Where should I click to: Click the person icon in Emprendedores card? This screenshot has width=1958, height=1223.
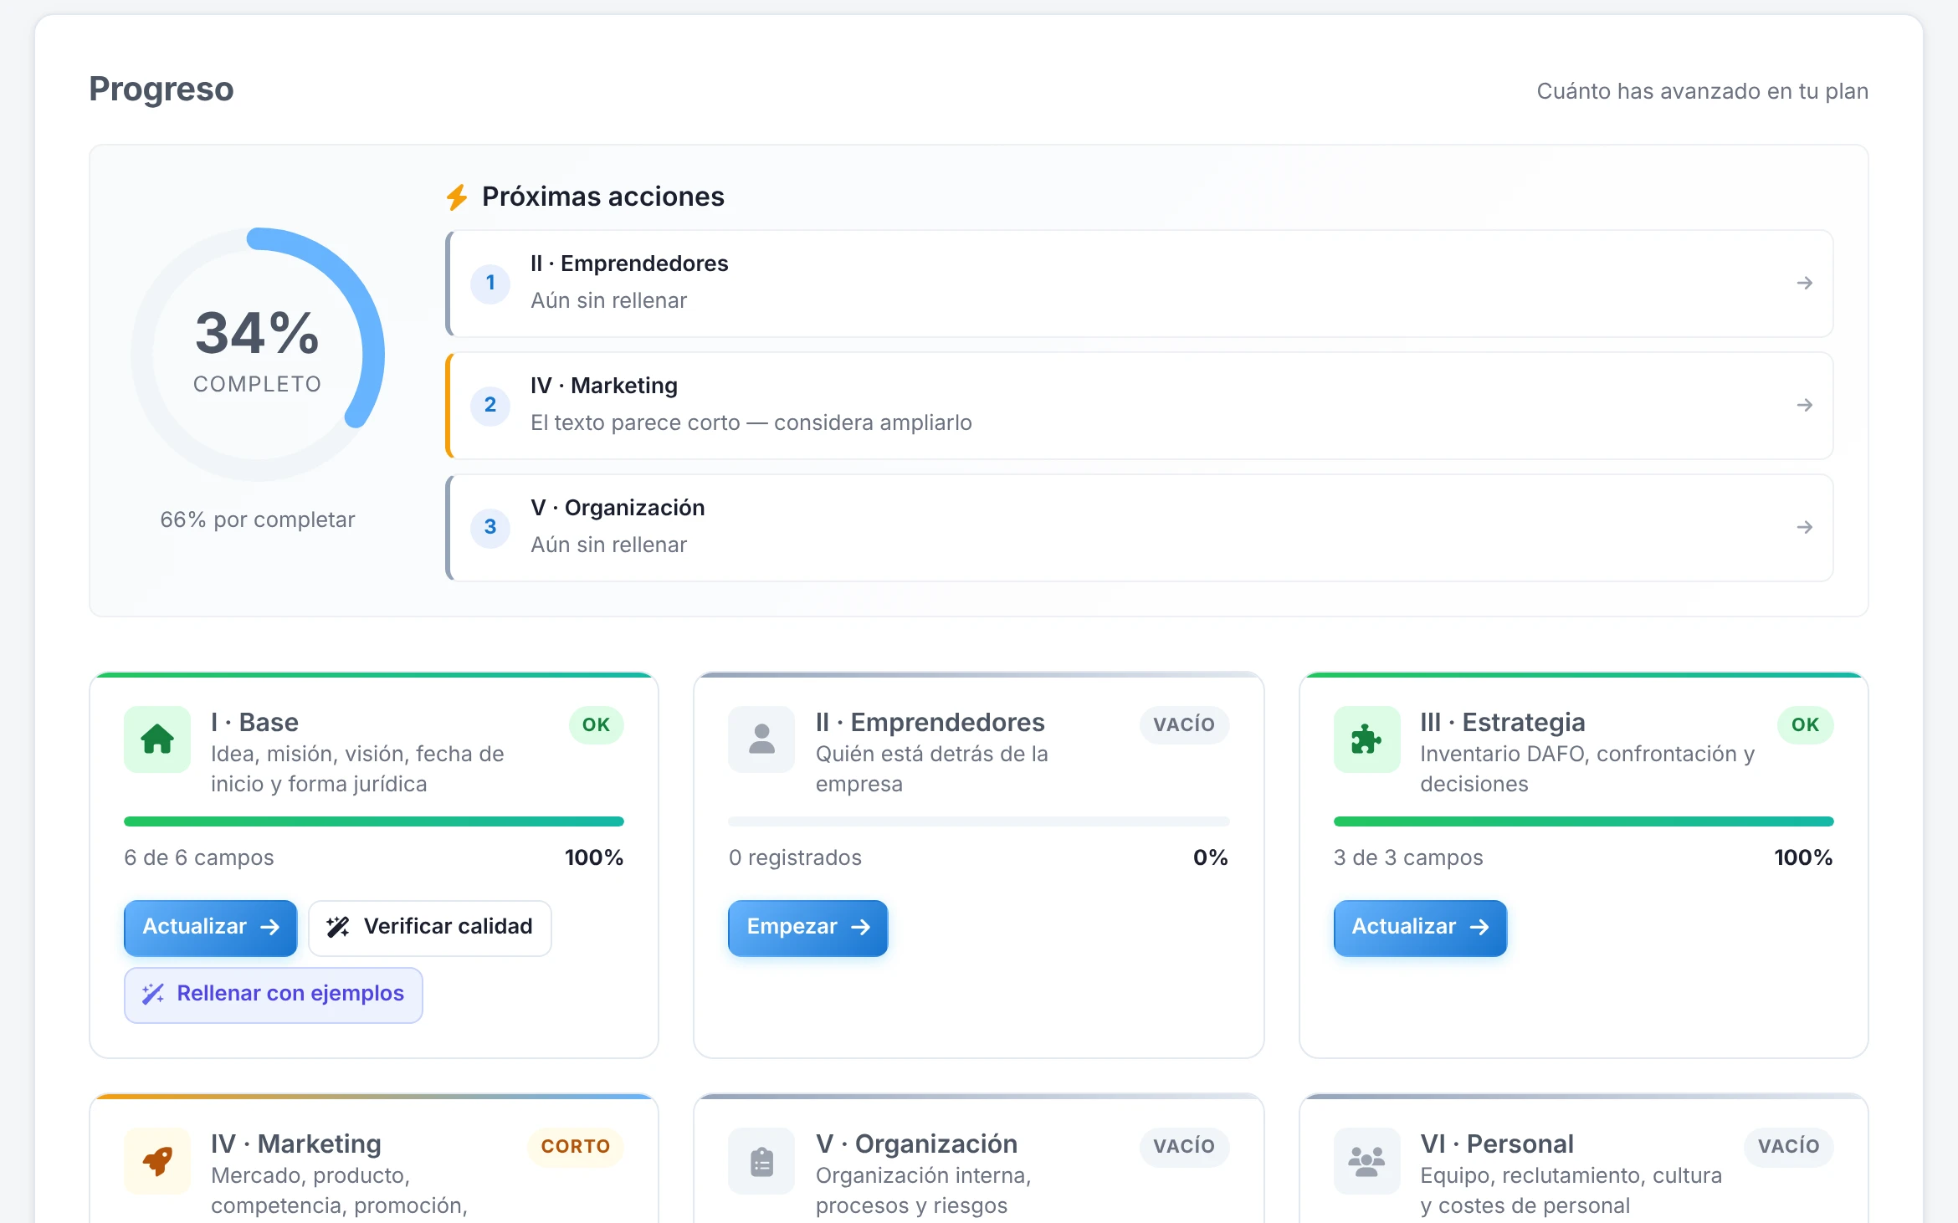click(761, 739)
